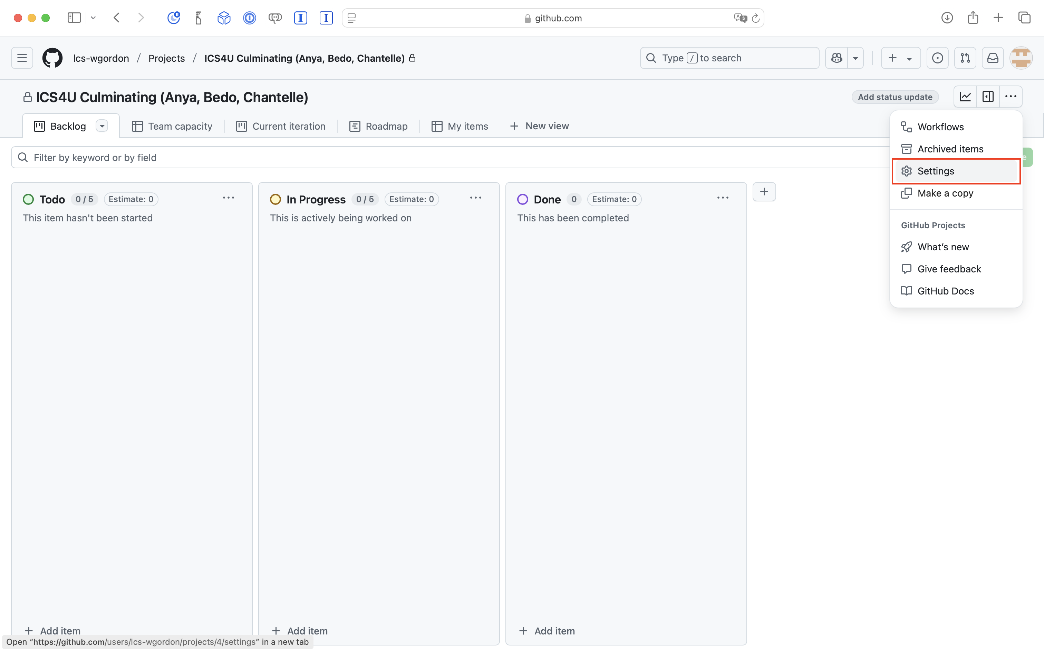The image size is (1044, 651).
Task: Click the Filter by keyword field
Action: (448, 158)
